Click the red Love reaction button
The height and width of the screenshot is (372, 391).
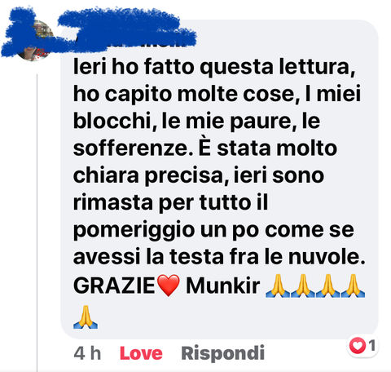(141, 353)
